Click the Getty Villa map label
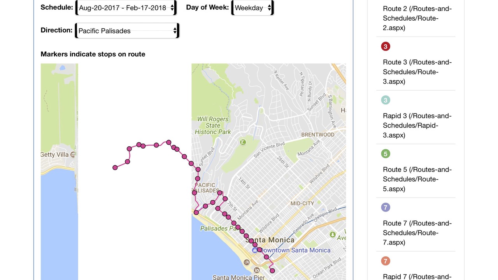This screenshot has height=280, width=498. 55,155
